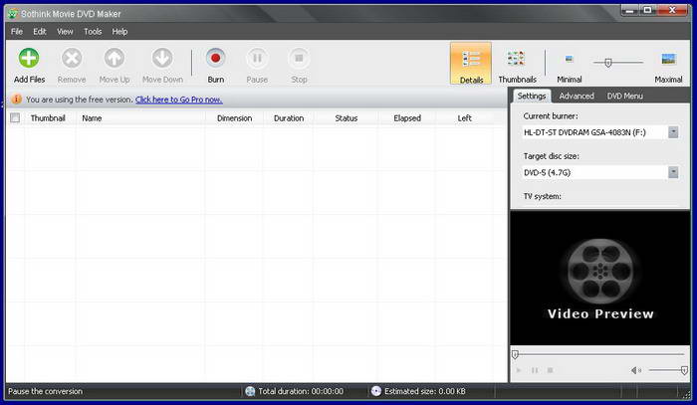Click the Thumbnail column header

click(x=48, y=118)
